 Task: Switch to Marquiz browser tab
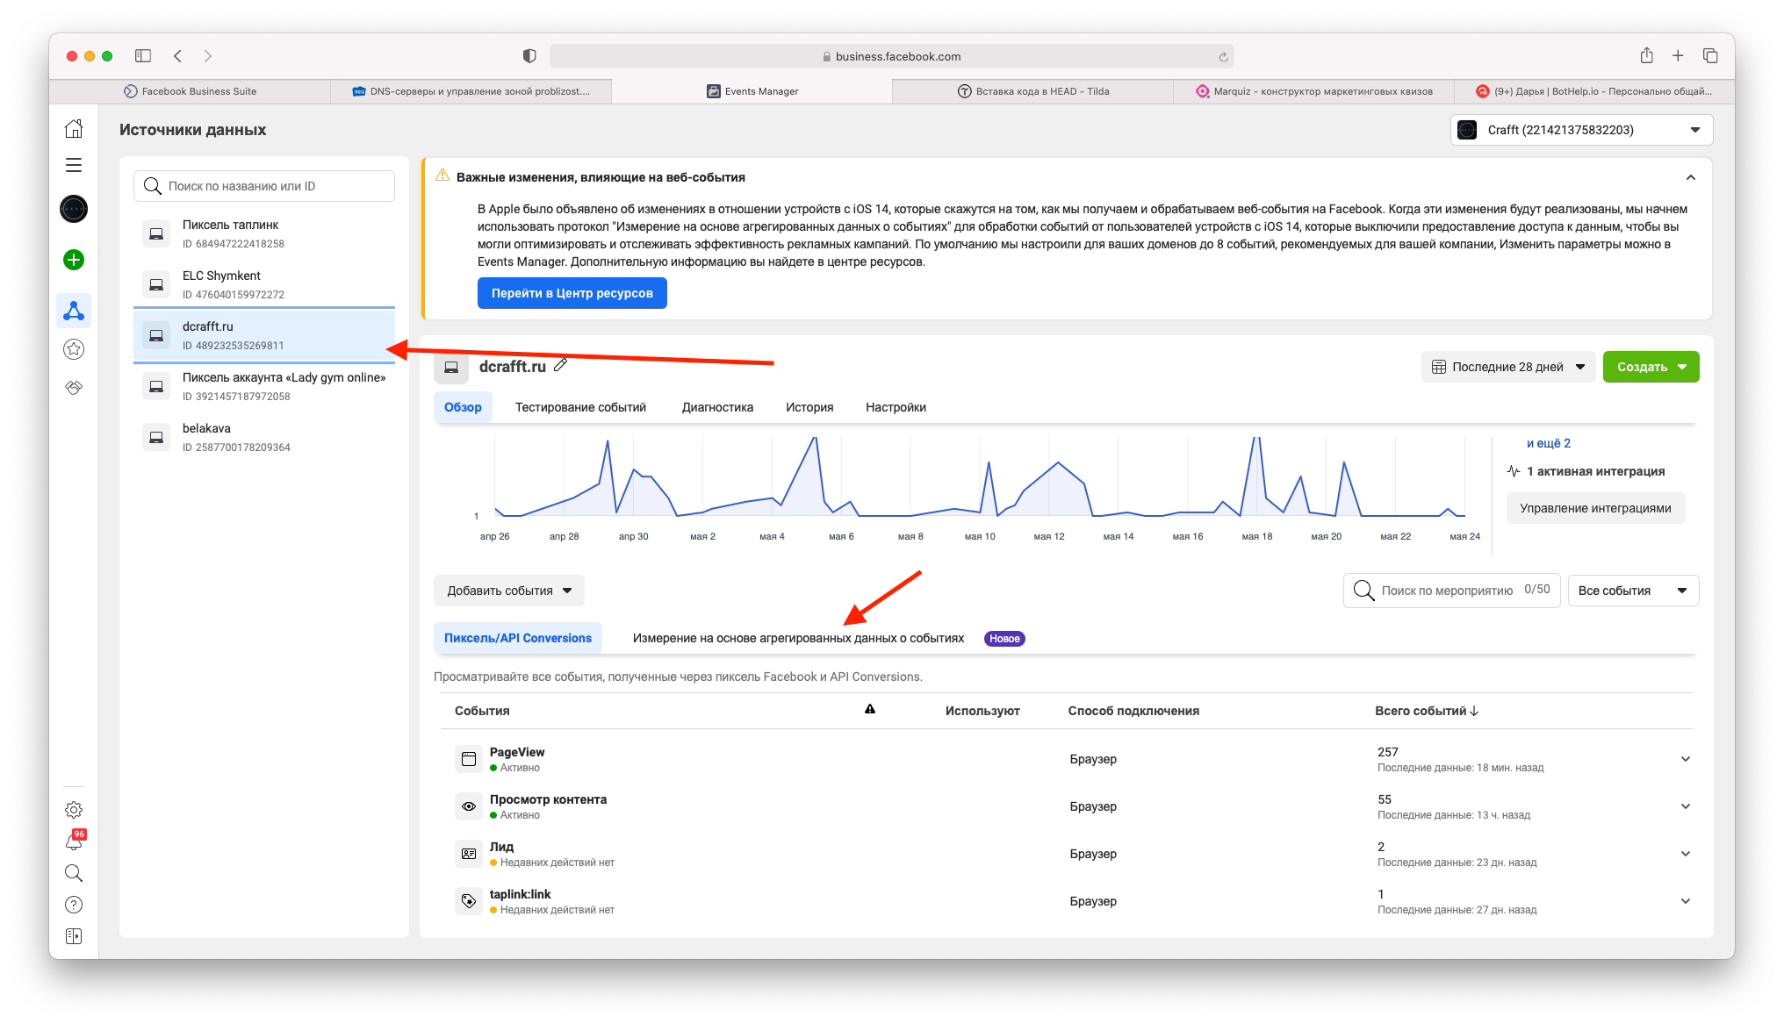(x=1313, y=91)
